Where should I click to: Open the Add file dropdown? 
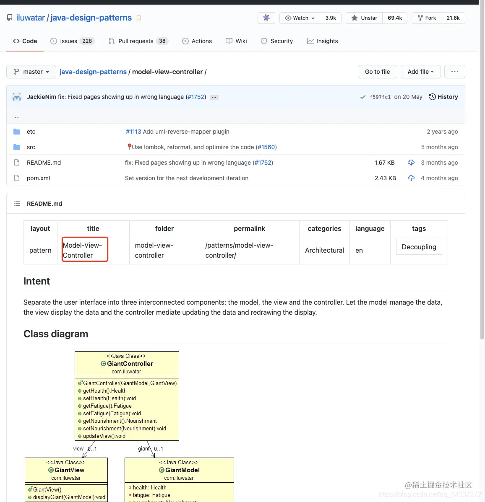pos(420,72)
